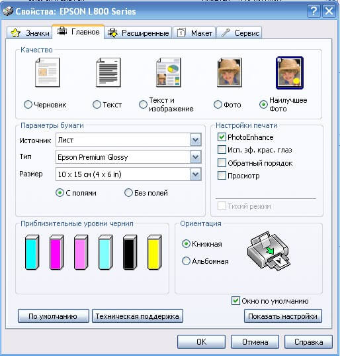Click the yellow ink level cartridge
Screen dimensions: 340x356
click(155, 252)
